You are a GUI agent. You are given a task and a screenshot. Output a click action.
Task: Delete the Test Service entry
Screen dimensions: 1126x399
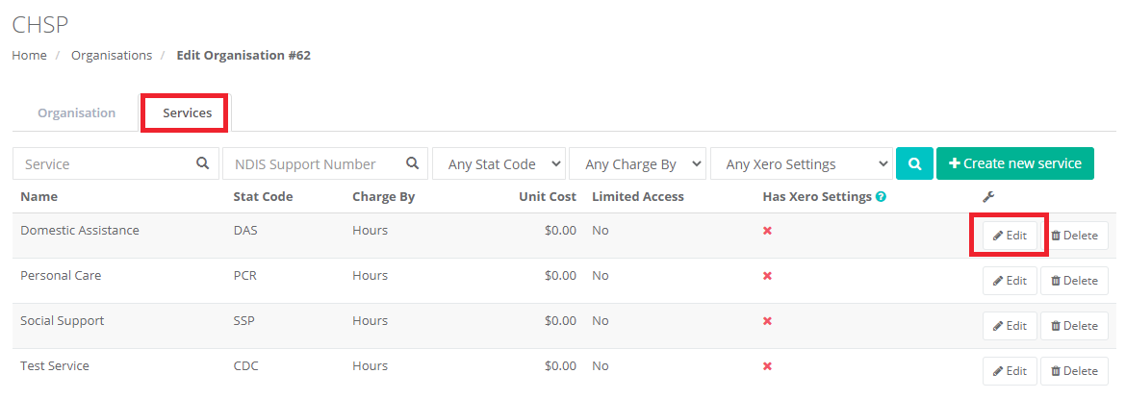1074,371
